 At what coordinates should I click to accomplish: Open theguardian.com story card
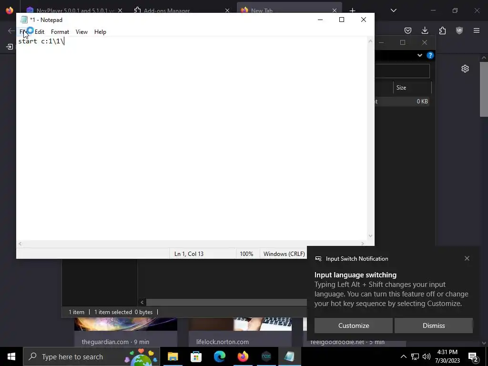[x=126, y=332]
